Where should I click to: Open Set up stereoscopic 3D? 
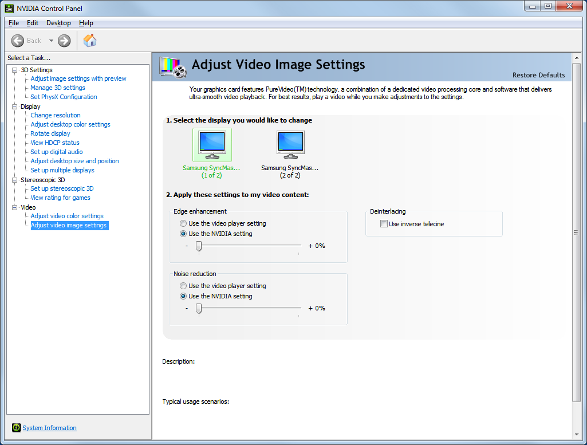pyautogui.click(x=62, y=188)
